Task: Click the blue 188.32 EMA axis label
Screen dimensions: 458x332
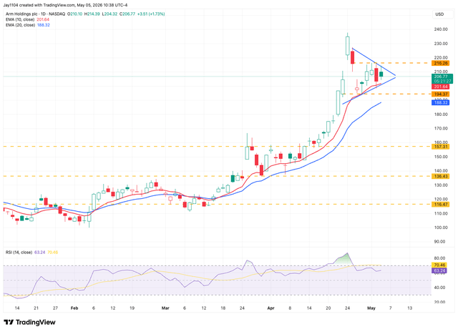Action: [441, 103]
